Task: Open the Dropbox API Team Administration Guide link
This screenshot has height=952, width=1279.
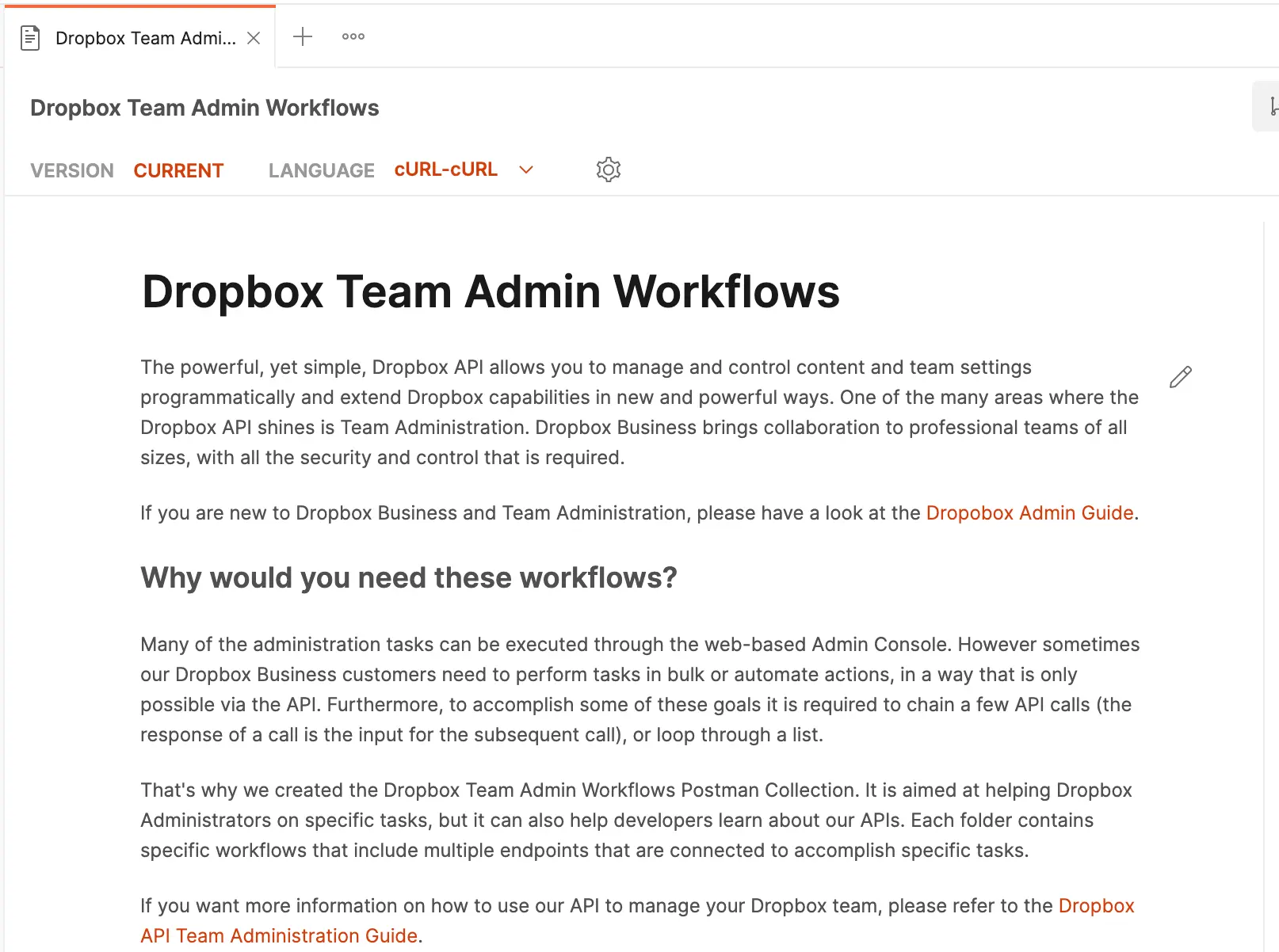Action: [637, 920]
